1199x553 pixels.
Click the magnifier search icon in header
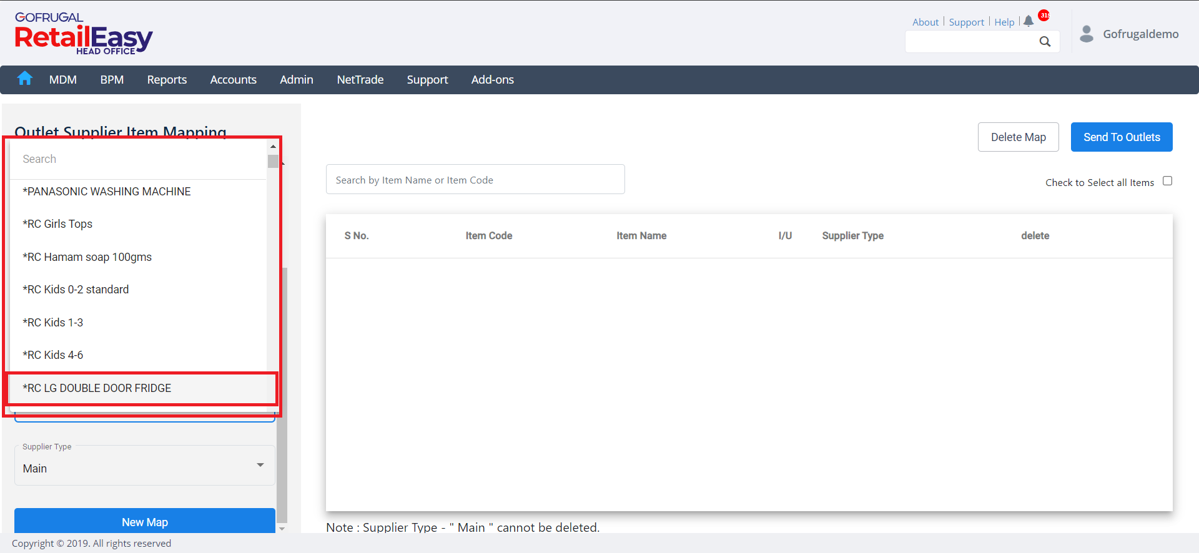(x=1045, y=42)
